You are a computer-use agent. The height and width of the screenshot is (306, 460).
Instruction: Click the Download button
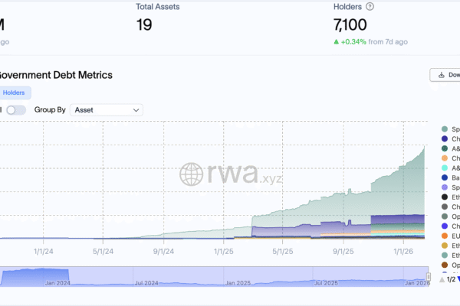pyautogui.click(x=447, y=75)
